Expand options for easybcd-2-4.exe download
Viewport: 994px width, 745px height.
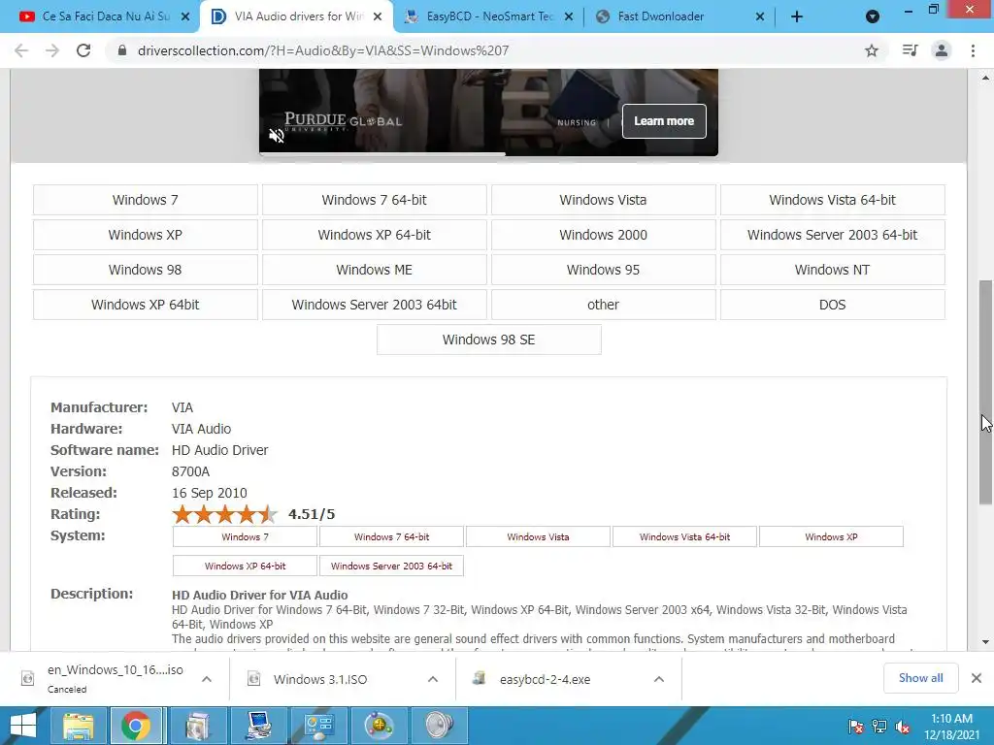[x=659, y=678]
